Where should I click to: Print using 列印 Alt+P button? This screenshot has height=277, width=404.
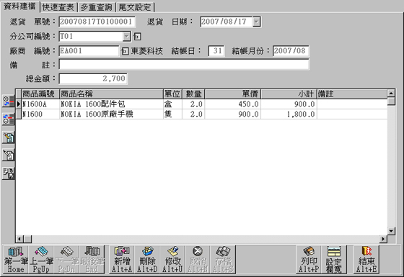pyautogui.click(x=309, y=260)
